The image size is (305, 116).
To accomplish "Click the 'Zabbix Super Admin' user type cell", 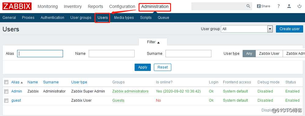I will pyautogui.click(x=88, y=91).
